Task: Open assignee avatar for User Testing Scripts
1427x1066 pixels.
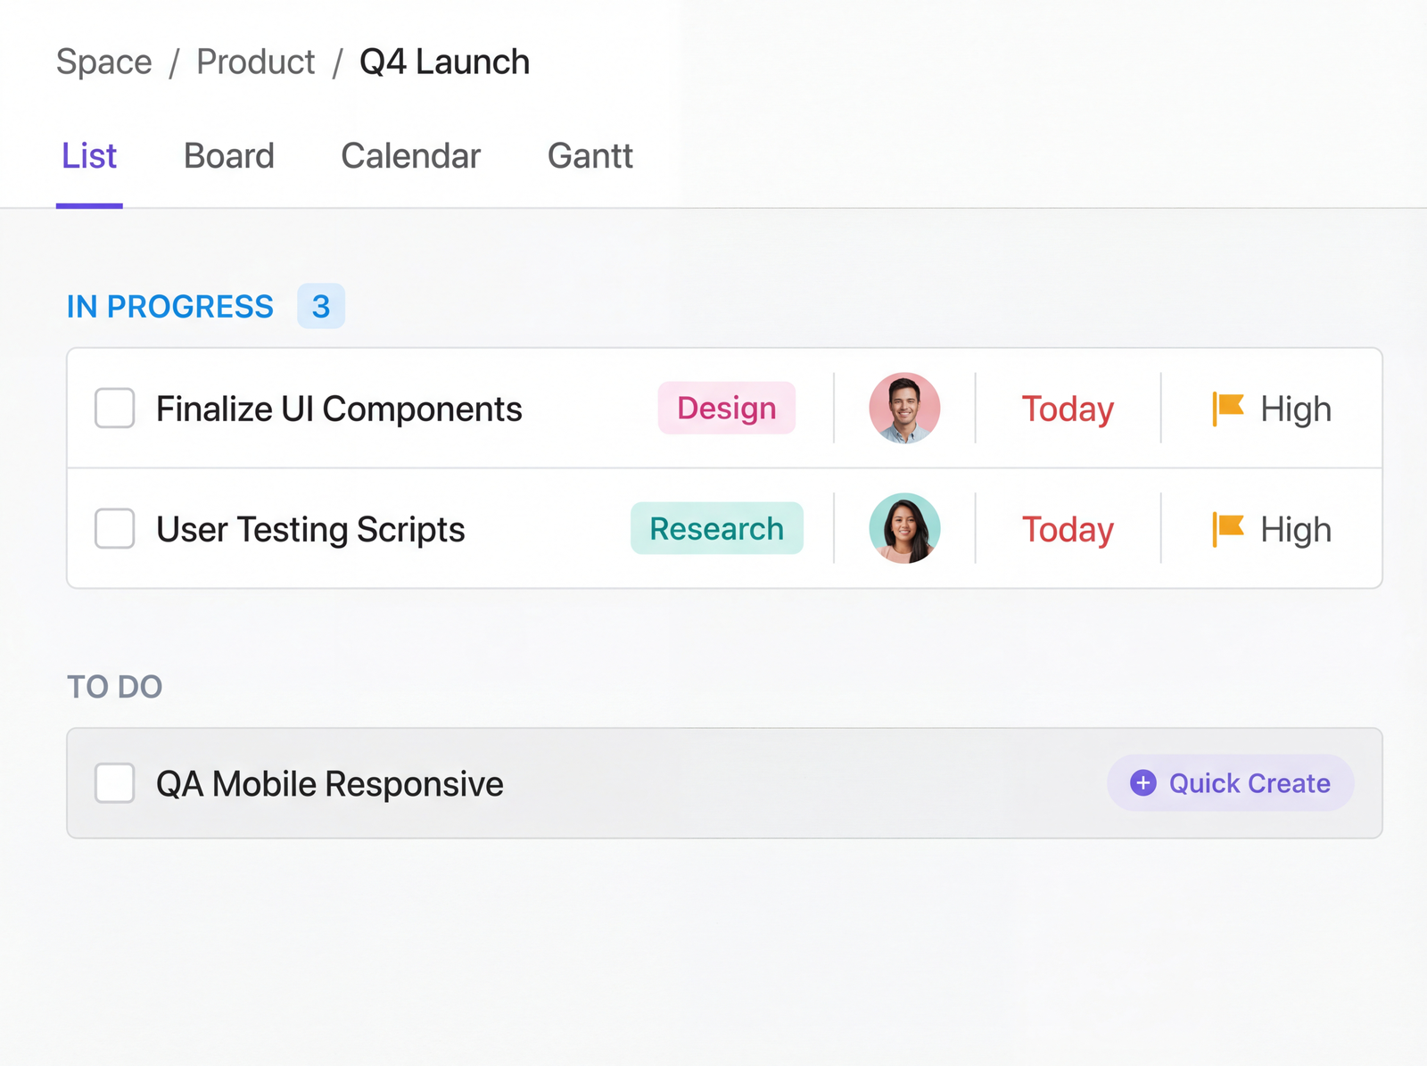Action: coord(904,529)
